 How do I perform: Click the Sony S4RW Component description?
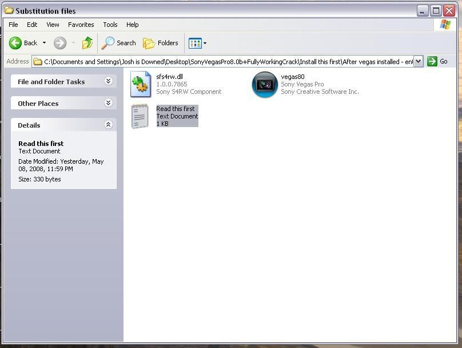[189, 92]
